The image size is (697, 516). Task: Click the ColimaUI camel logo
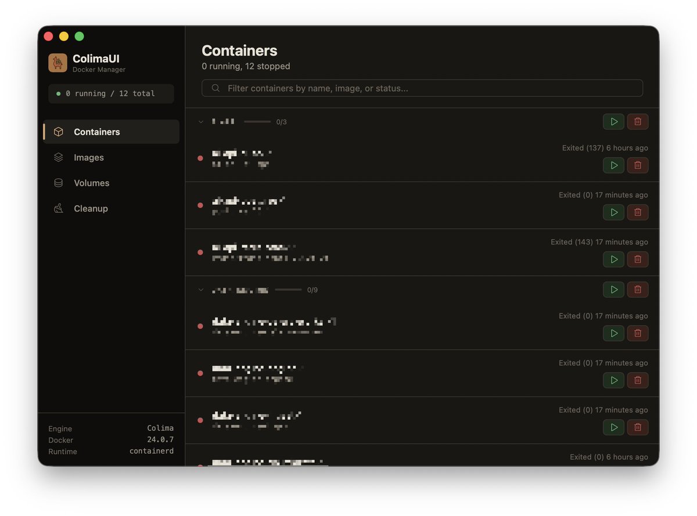click(58, 63)
